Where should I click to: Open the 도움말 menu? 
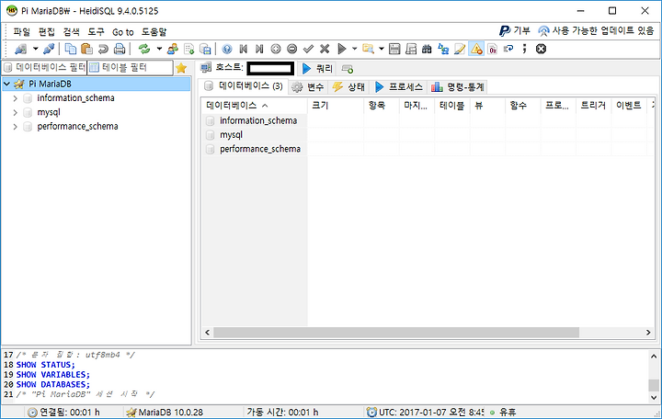(154, 31)
